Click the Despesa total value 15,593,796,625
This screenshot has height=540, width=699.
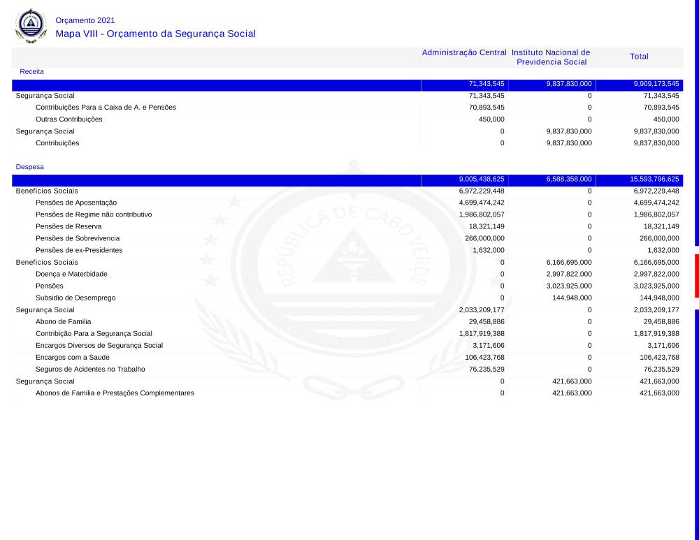[654, 179]
